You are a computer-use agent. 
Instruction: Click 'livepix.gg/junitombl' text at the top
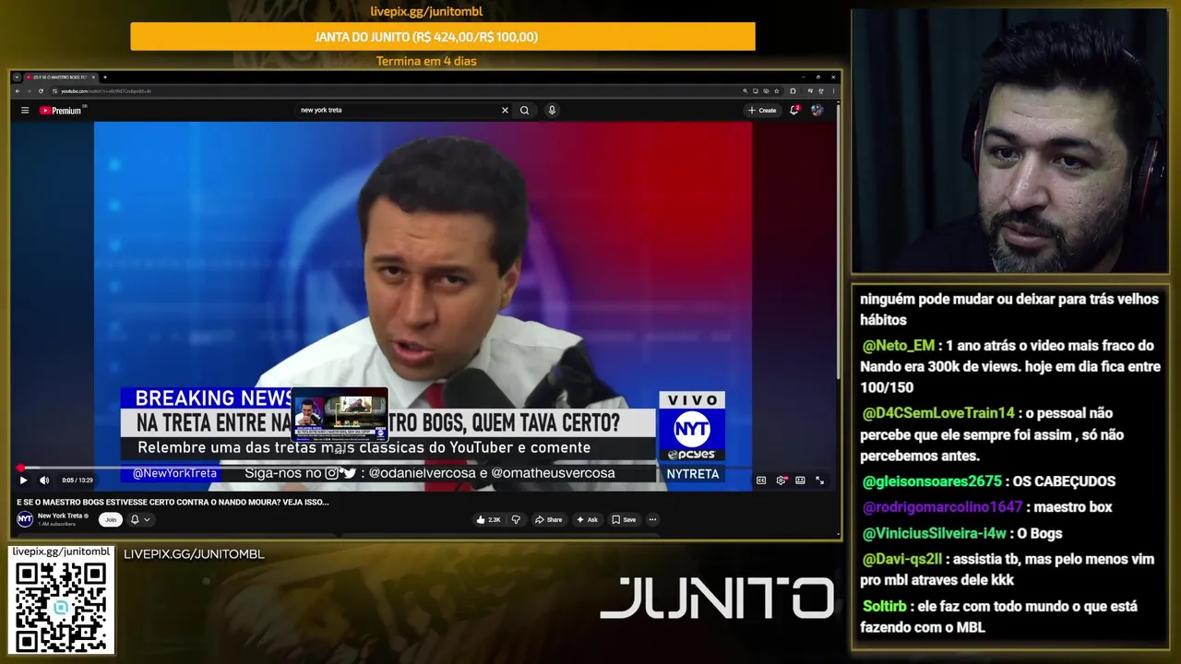coord(426,12)
